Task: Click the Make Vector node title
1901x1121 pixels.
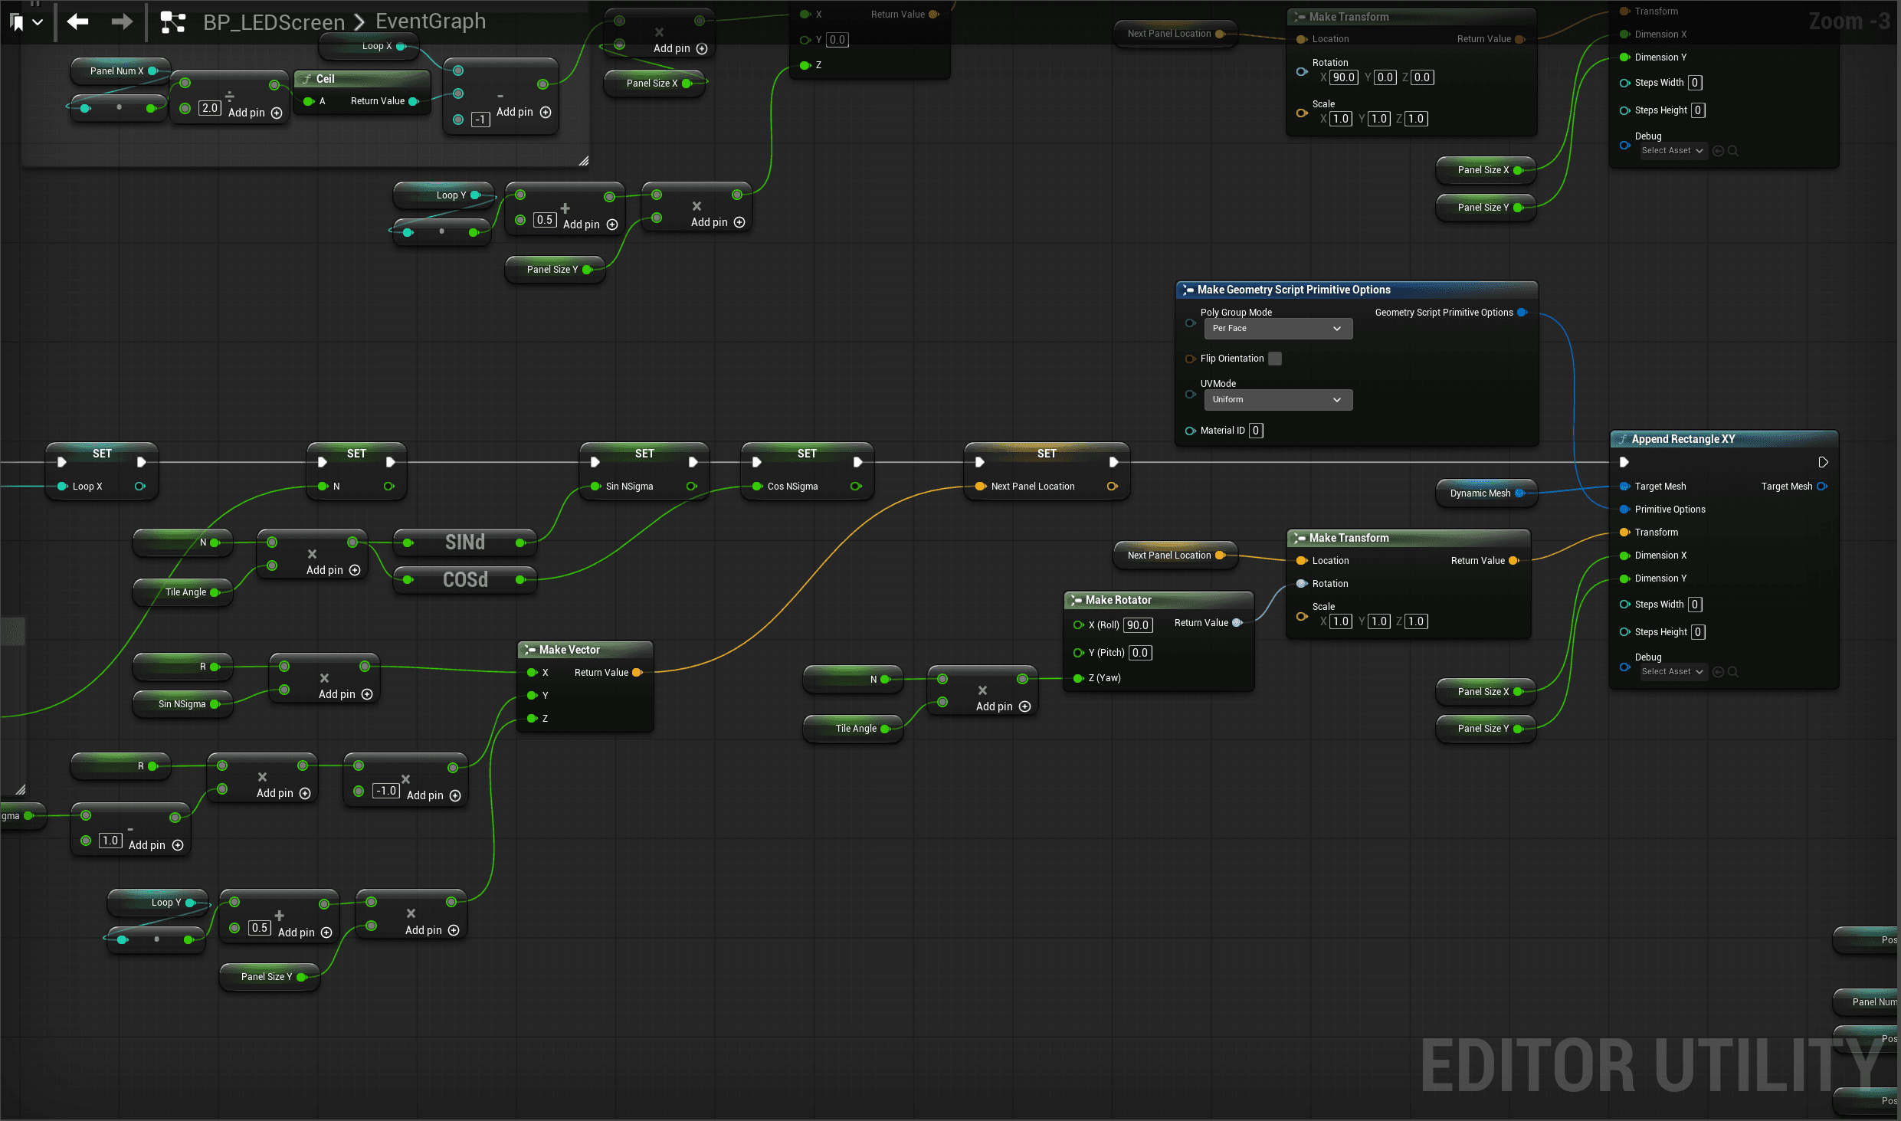Action: coord(569,650)
